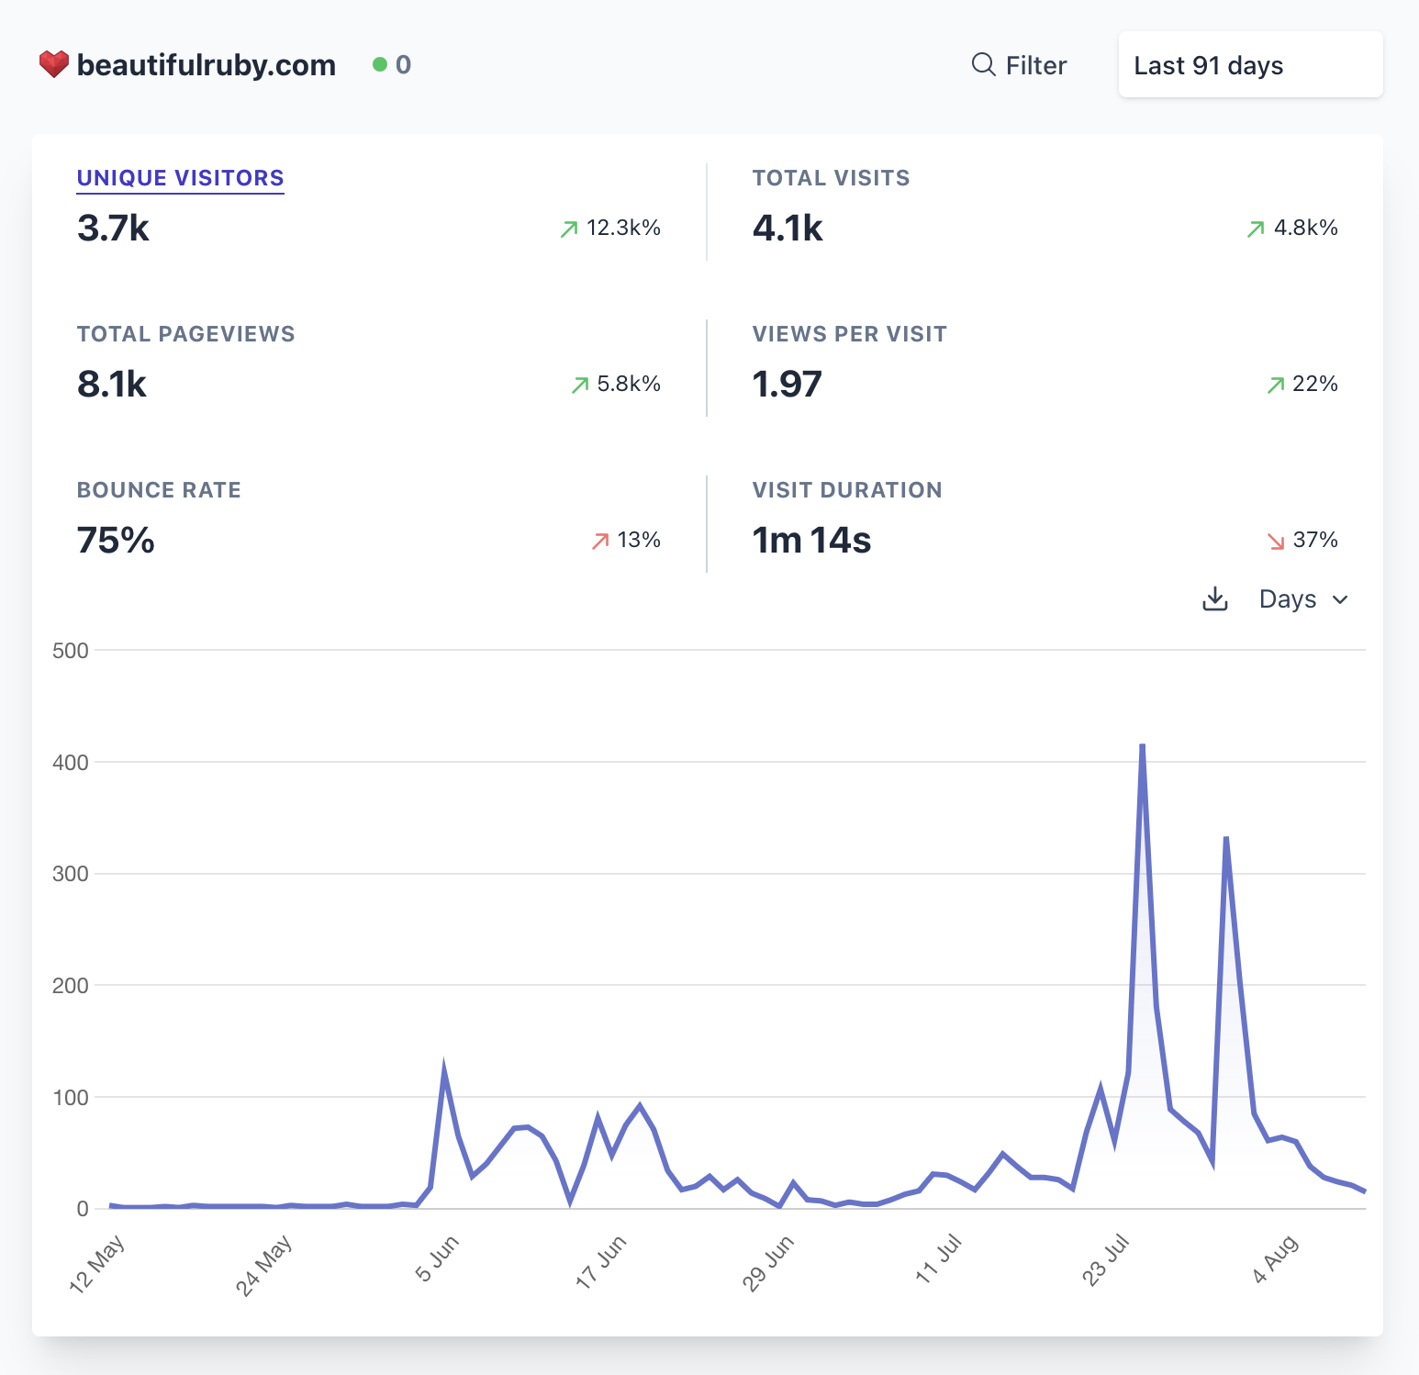The height and width of the screenshot is (1375, 1419).
Task: Switch the graph to Total Visits
Action: (831, 178)
